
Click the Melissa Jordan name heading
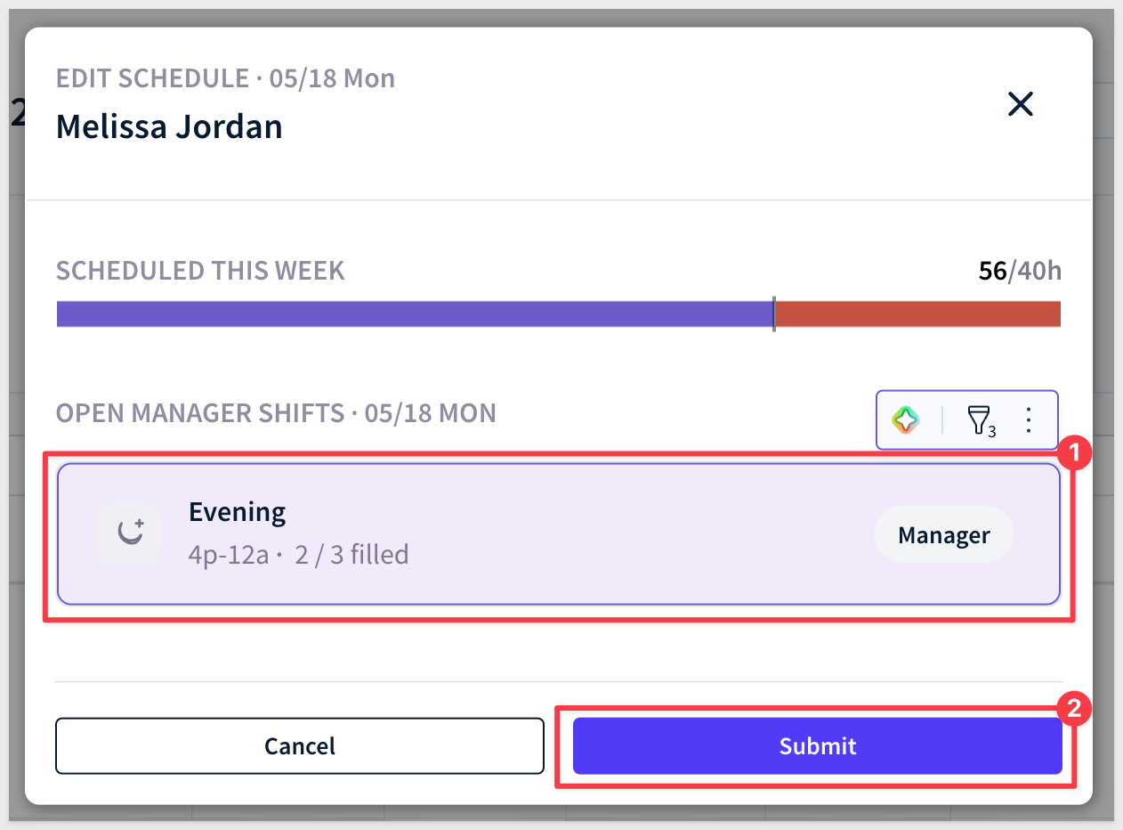click(x=169, y=126)
